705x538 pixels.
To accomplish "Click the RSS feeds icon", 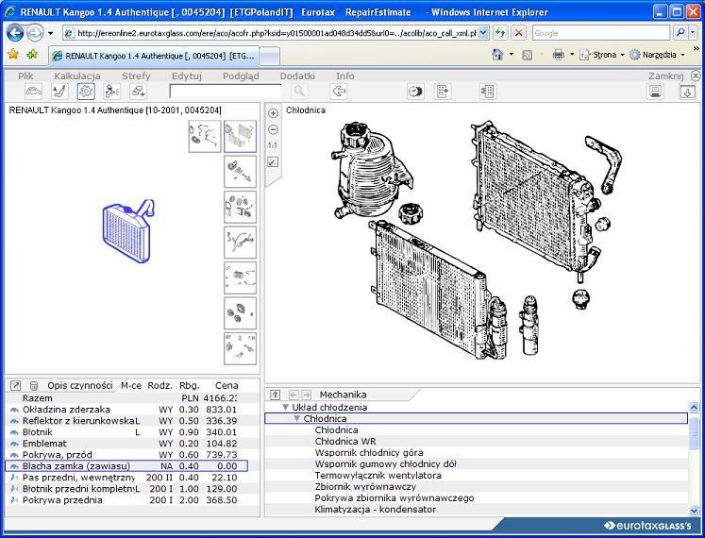I will (527, 55).
